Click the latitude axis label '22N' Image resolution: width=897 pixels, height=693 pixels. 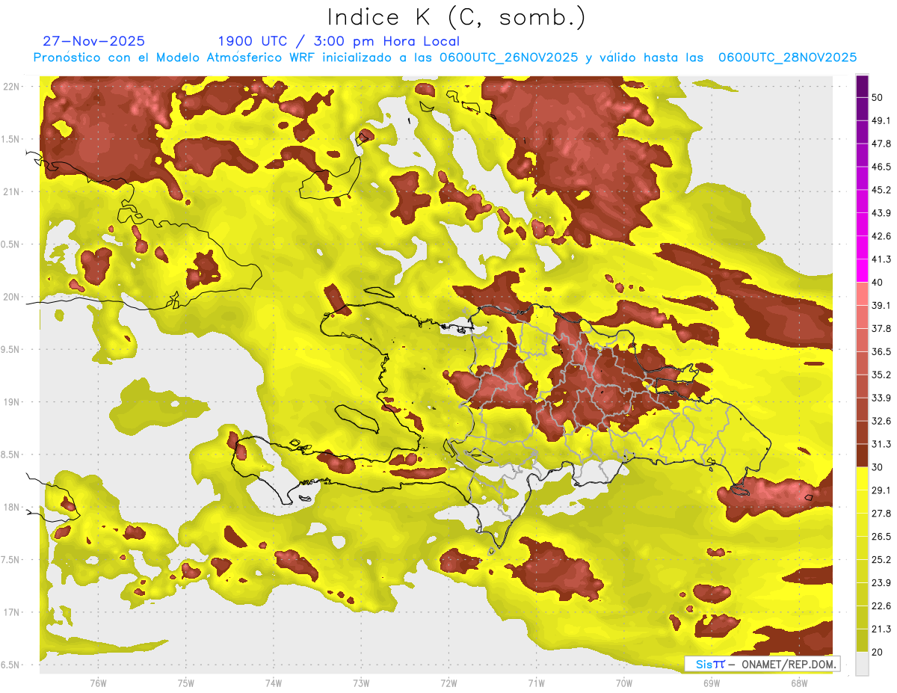(x=11, y=87)
